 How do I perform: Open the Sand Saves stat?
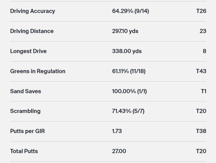26,91
